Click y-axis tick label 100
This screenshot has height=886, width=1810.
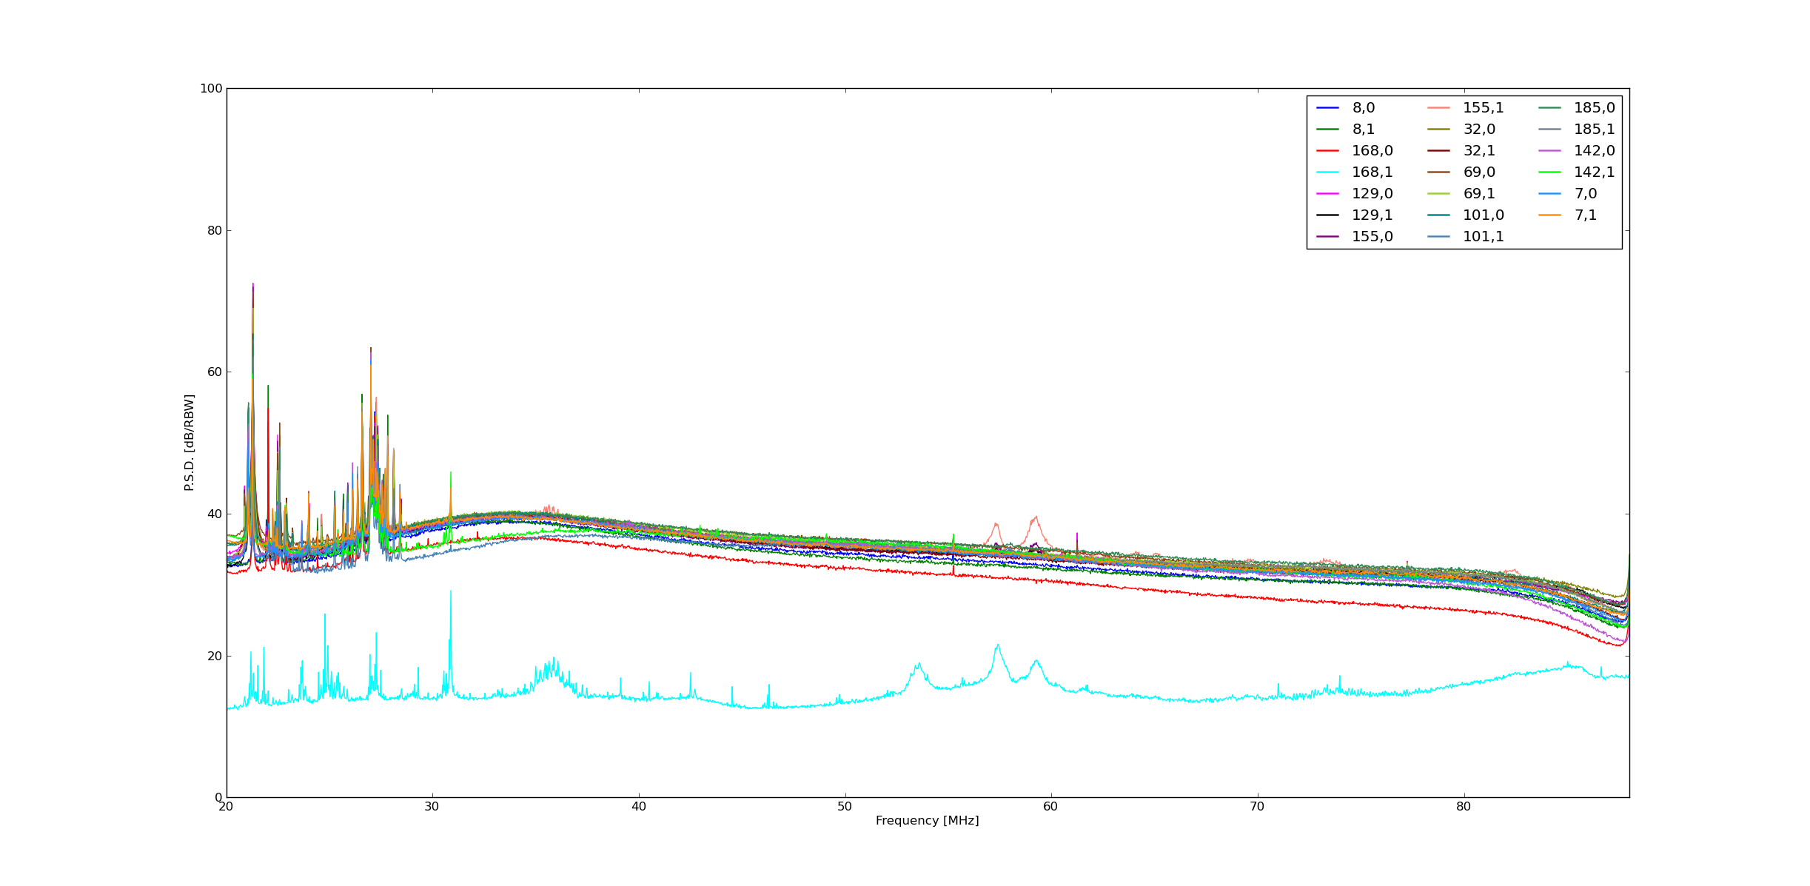pos(211,89)
